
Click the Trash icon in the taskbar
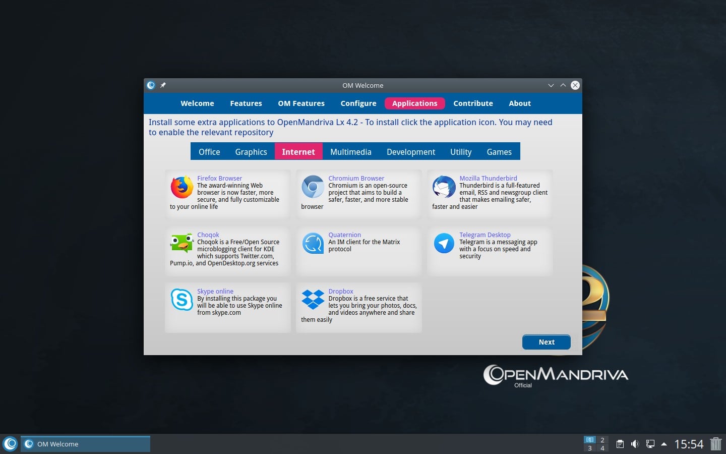tap(716, 444)
